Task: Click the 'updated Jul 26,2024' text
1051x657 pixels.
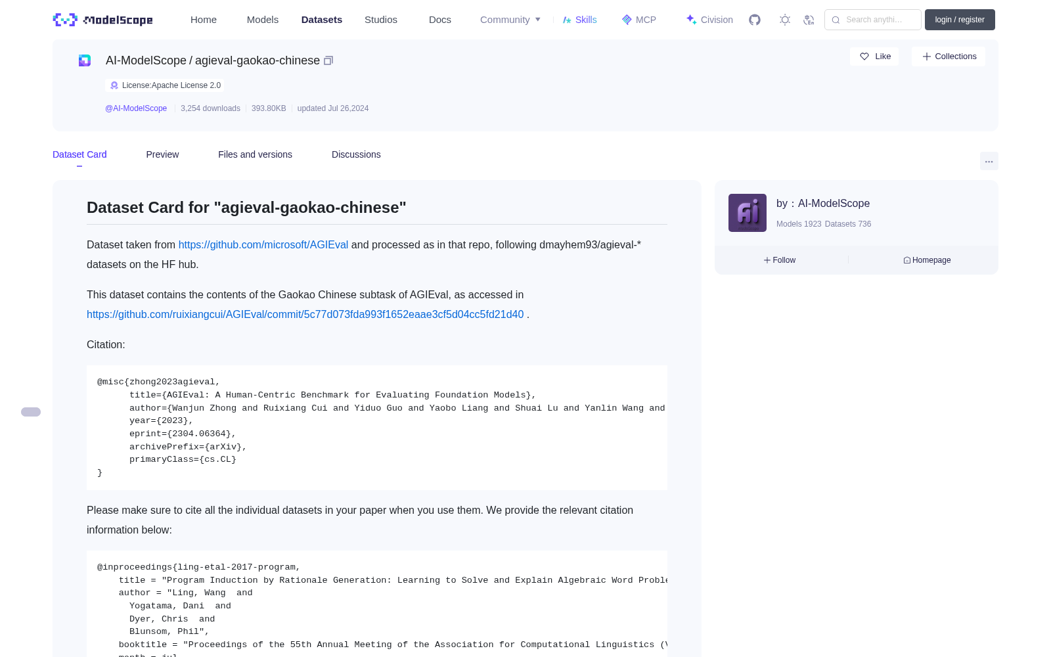Action: (333, 108)
